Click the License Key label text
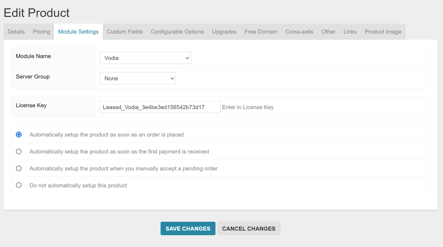Image resolution: width=443 pixels, height=247 pixels. [x=31, y=105]
